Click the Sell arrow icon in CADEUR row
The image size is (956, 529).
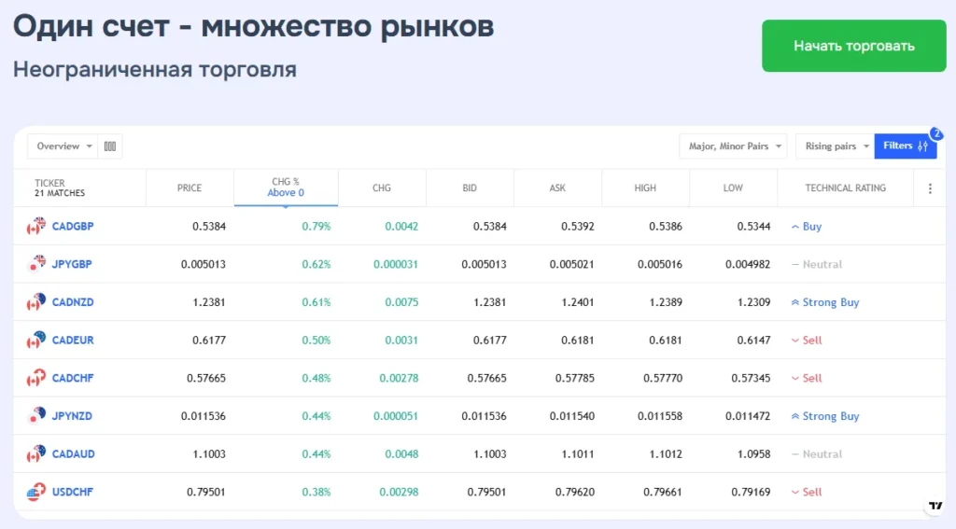(x=795, y=340)
